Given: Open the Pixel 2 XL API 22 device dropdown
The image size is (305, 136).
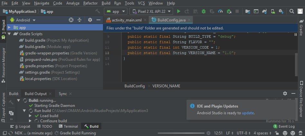Looking at the screenshot, I should pyautogui.click(x=151, y=12).
